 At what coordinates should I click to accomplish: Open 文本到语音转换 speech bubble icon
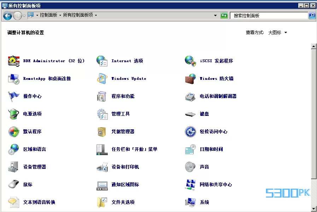pyautogui.click(x=14, y=202)
